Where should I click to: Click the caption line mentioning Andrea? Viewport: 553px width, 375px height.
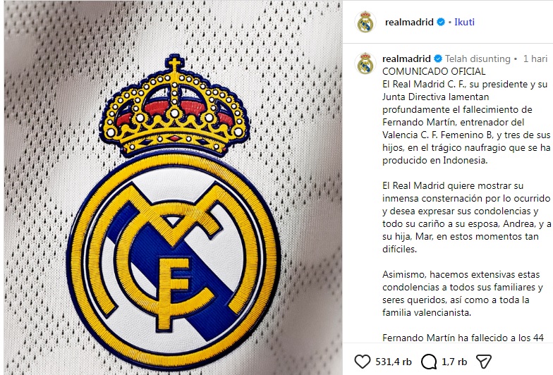pyautogui.click(x=467, y=223)
